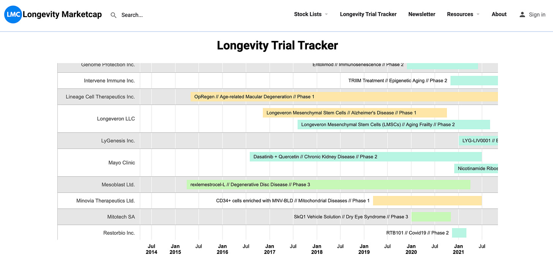Select the Nicotinamide Riboside trial bar
Viewport: 553px width, 266px height.
[x=476, y=168]
